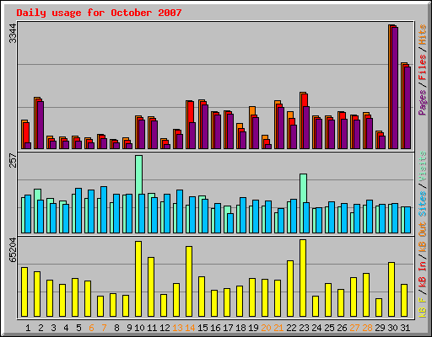This screenshot has width=432, height=337.
Task: Click the yellow kB bar for day 11
Action: tap(151, 286)
